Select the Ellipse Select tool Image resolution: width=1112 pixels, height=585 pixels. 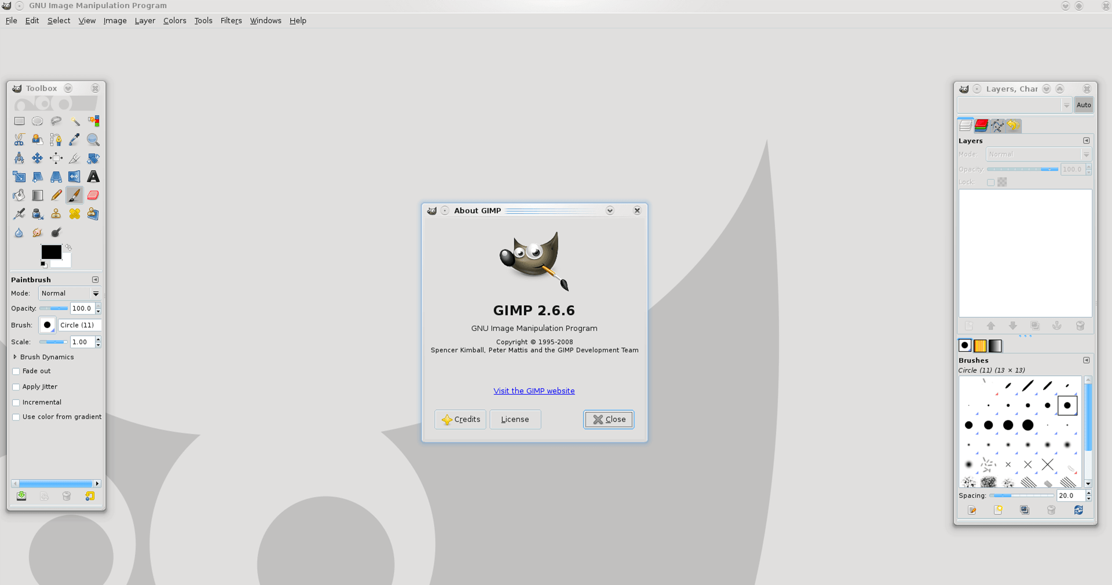38,121
